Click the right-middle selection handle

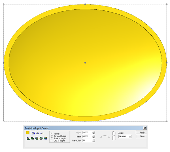point(167,63)
